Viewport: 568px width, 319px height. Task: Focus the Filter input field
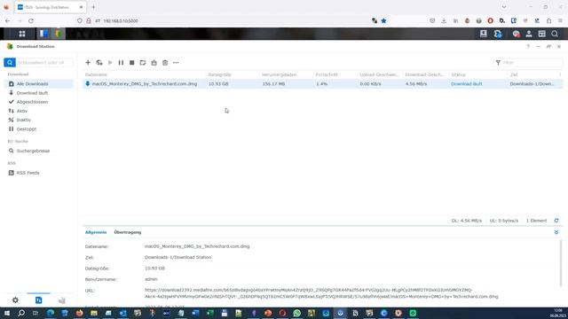(532, 63)
